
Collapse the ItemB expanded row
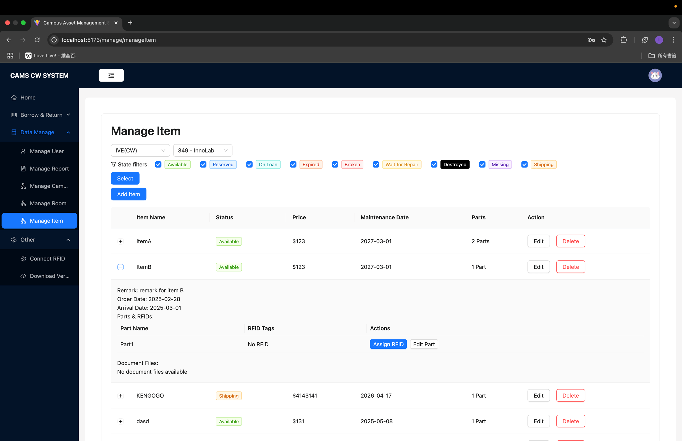[120, 267]
